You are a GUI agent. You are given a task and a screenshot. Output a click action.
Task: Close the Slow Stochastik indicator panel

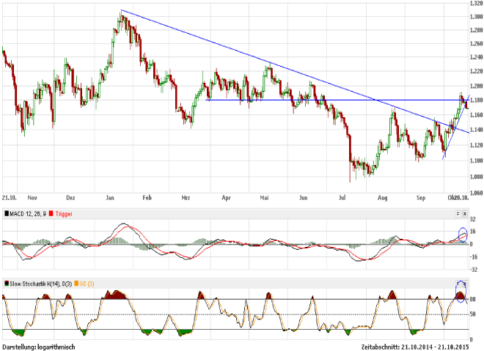pos(466,282)
